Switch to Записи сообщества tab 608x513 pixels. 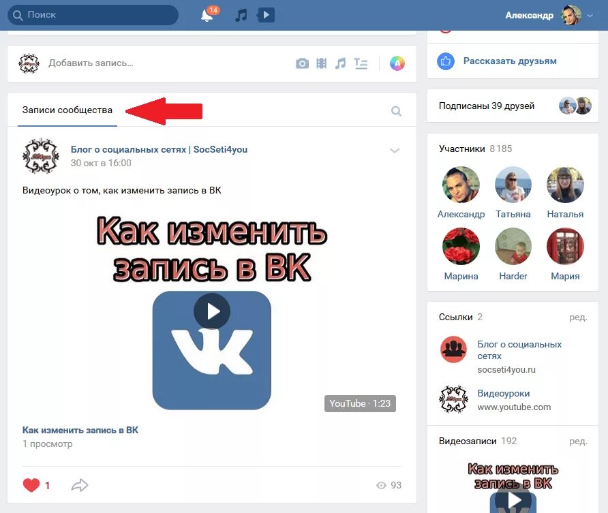coord(67,110)
